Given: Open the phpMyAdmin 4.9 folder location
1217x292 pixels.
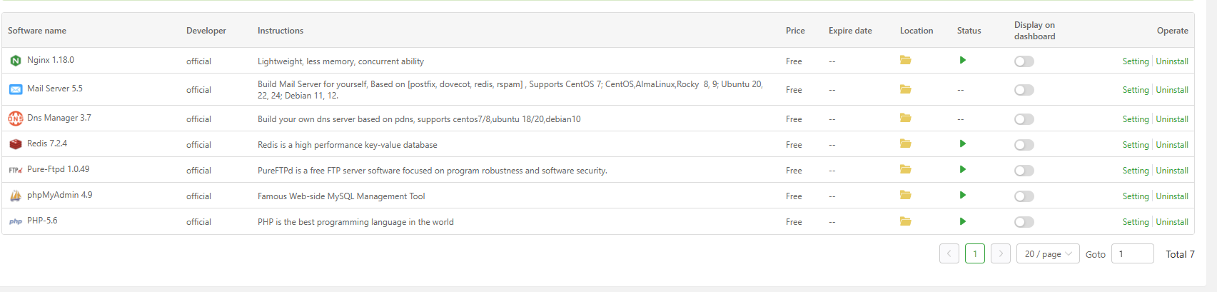Looking at the screenshot, I should pyautogui.click(x=905, y=196).
